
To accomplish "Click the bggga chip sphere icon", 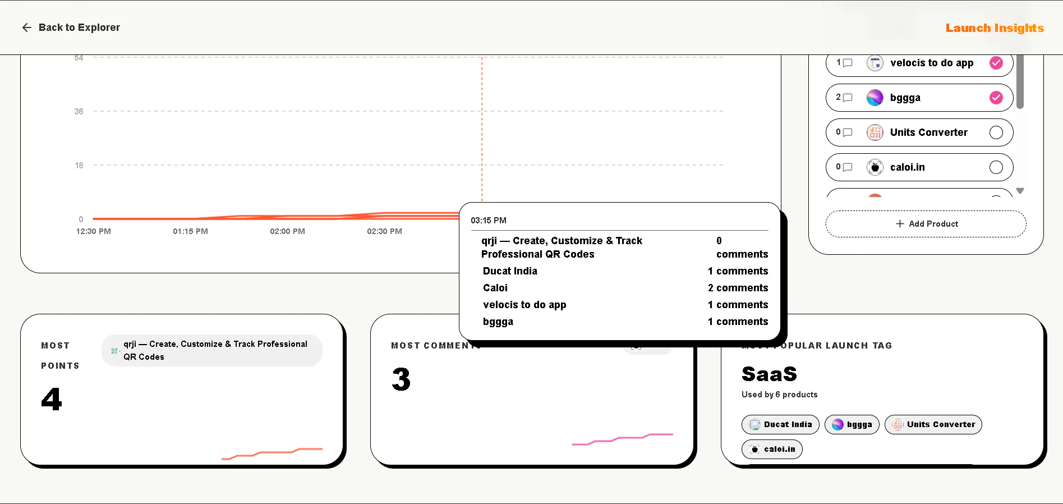I will [x=837, y=425].
